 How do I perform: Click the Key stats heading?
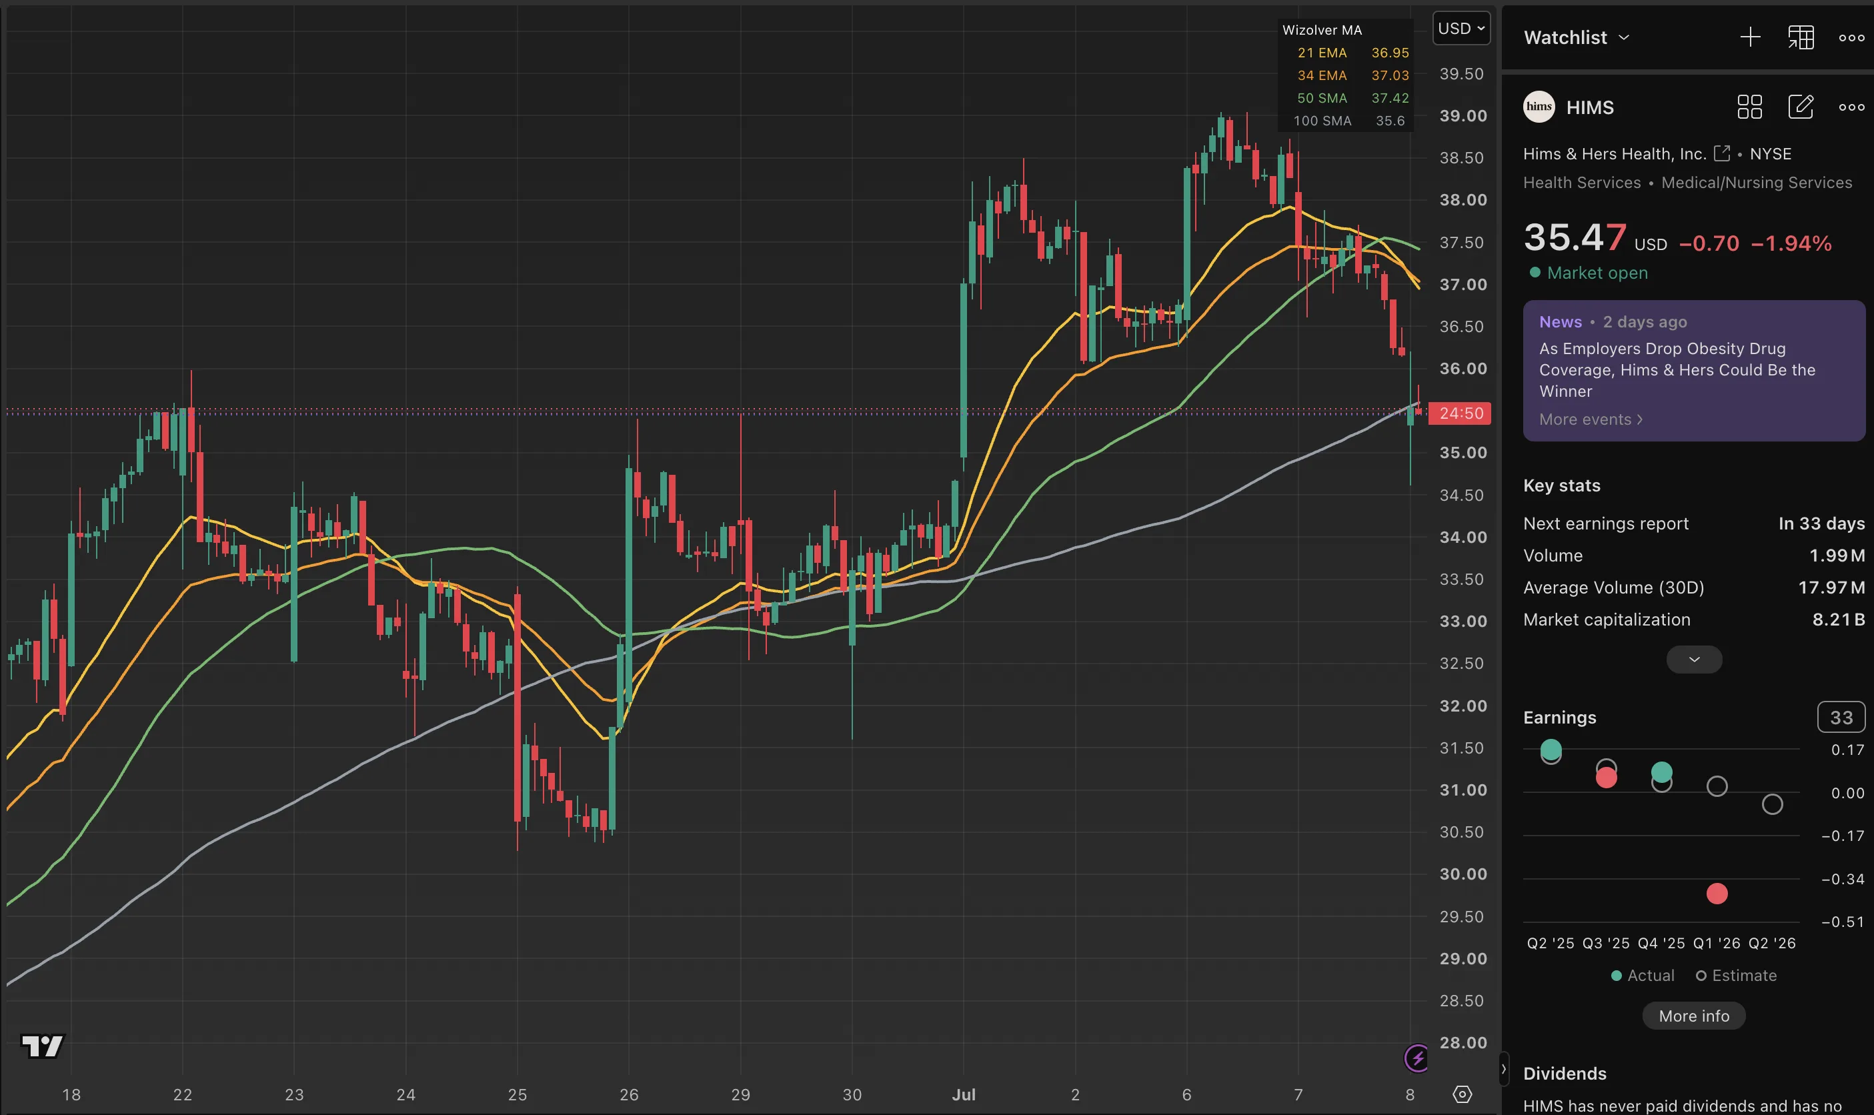(x=1561, y=485)
